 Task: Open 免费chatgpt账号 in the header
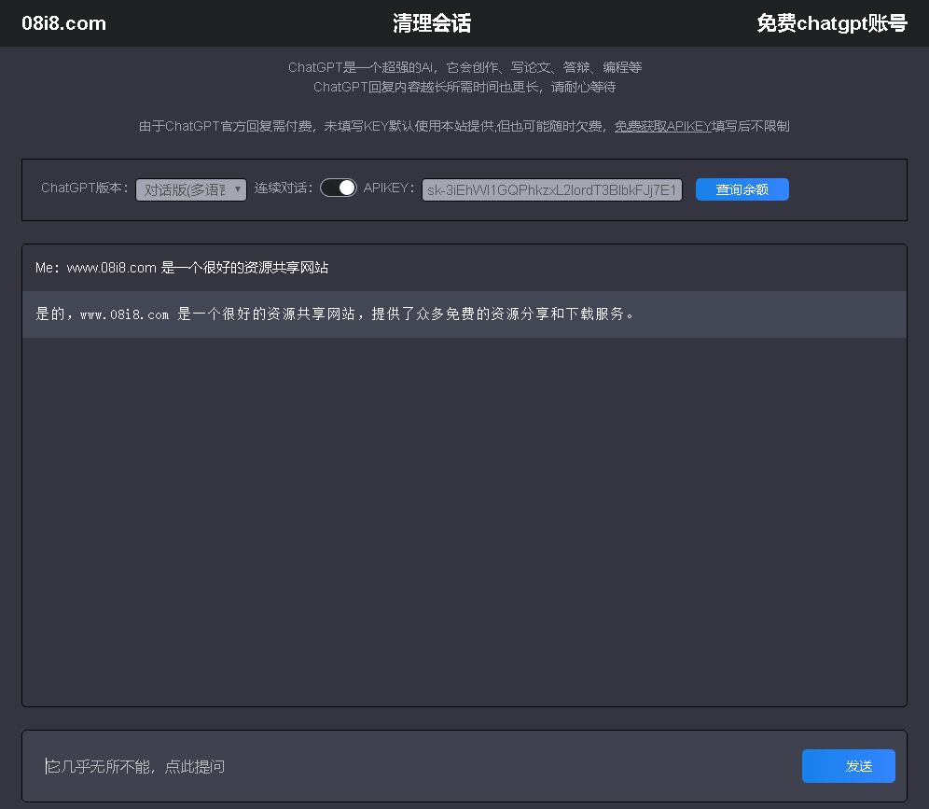click(x=831, y=23)
